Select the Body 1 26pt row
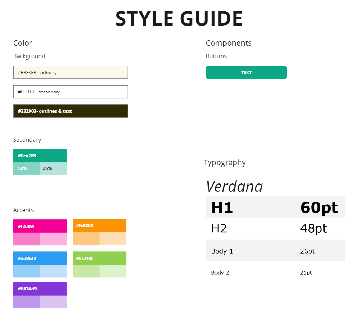Viewport: 355px width, 318px height. [275, 250]
